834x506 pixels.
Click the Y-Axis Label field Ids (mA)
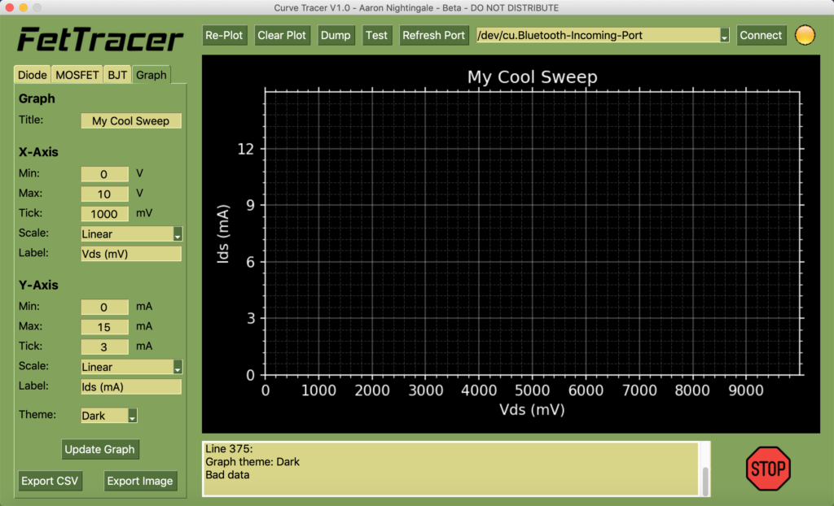coord(131,386)
